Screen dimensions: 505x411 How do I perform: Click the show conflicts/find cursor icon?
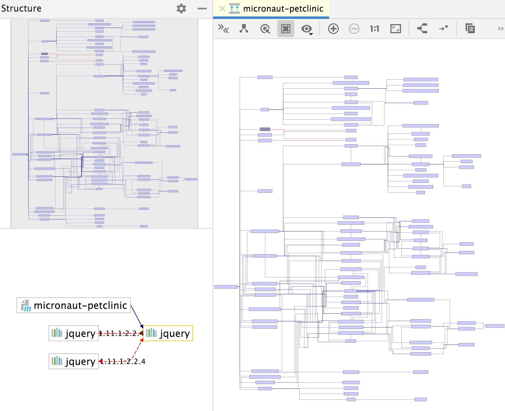point(265,29)
